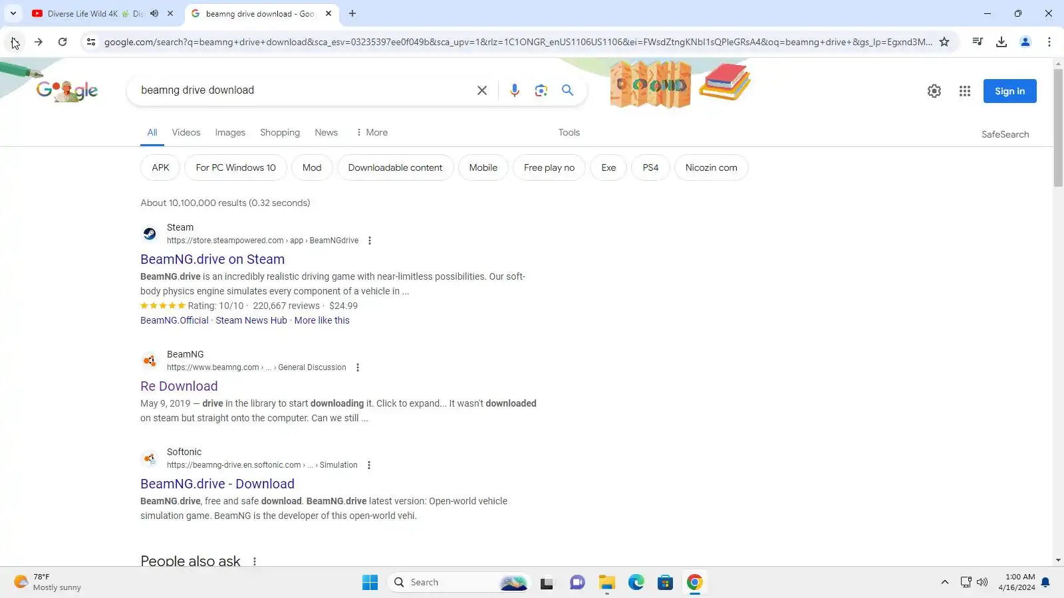The width and height of the screenshot is (1064, 598).
Task: Select the All results tab
Action: [x=152, y=132]
